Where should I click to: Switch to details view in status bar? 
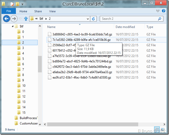coord(157,129)
